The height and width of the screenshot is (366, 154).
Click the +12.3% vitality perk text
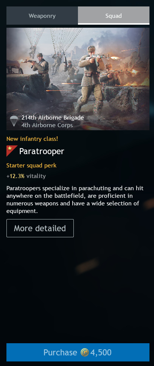point(26,176)
